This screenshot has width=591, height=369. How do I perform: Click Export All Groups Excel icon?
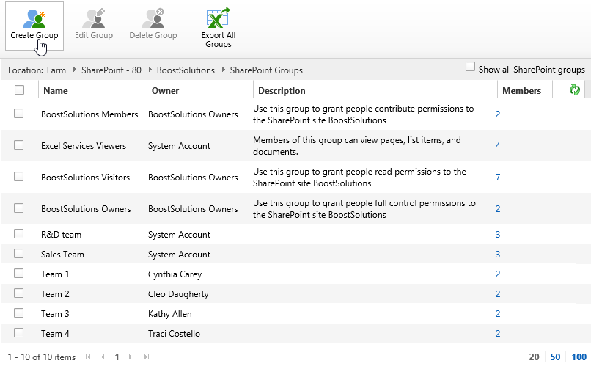218,18
